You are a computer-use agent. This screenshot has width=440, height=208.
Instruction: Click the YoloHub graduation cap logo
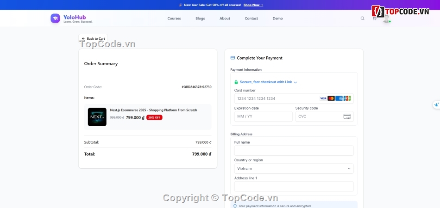(x=55, y=18)
